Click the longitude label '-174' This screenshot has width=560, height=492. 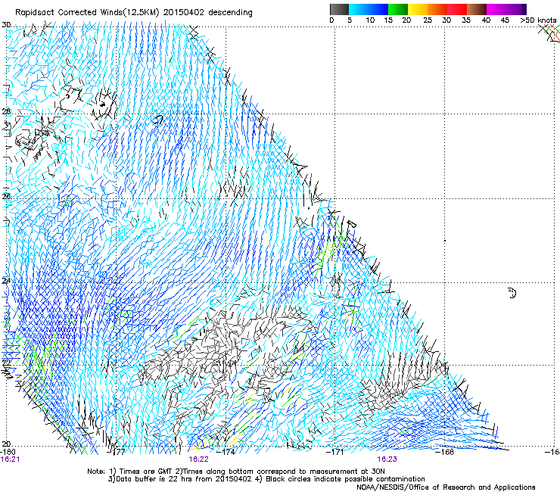(226, 452)
